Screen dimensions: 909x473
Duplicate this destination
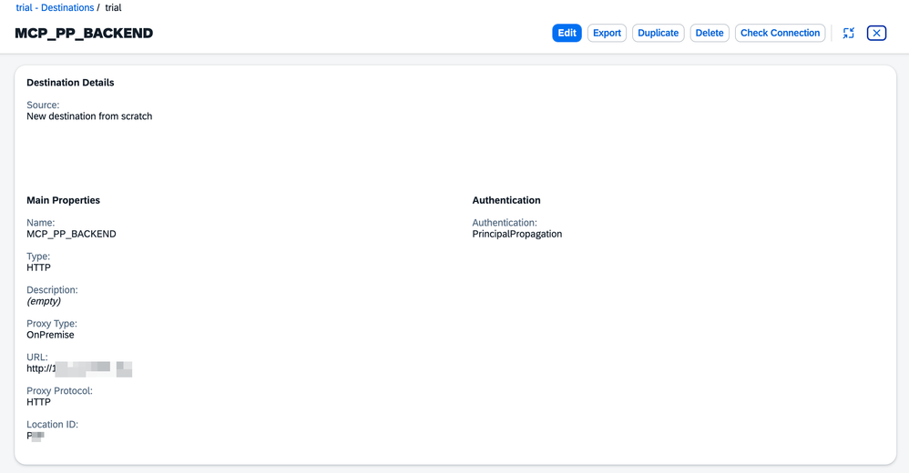(x=658, y=33)
